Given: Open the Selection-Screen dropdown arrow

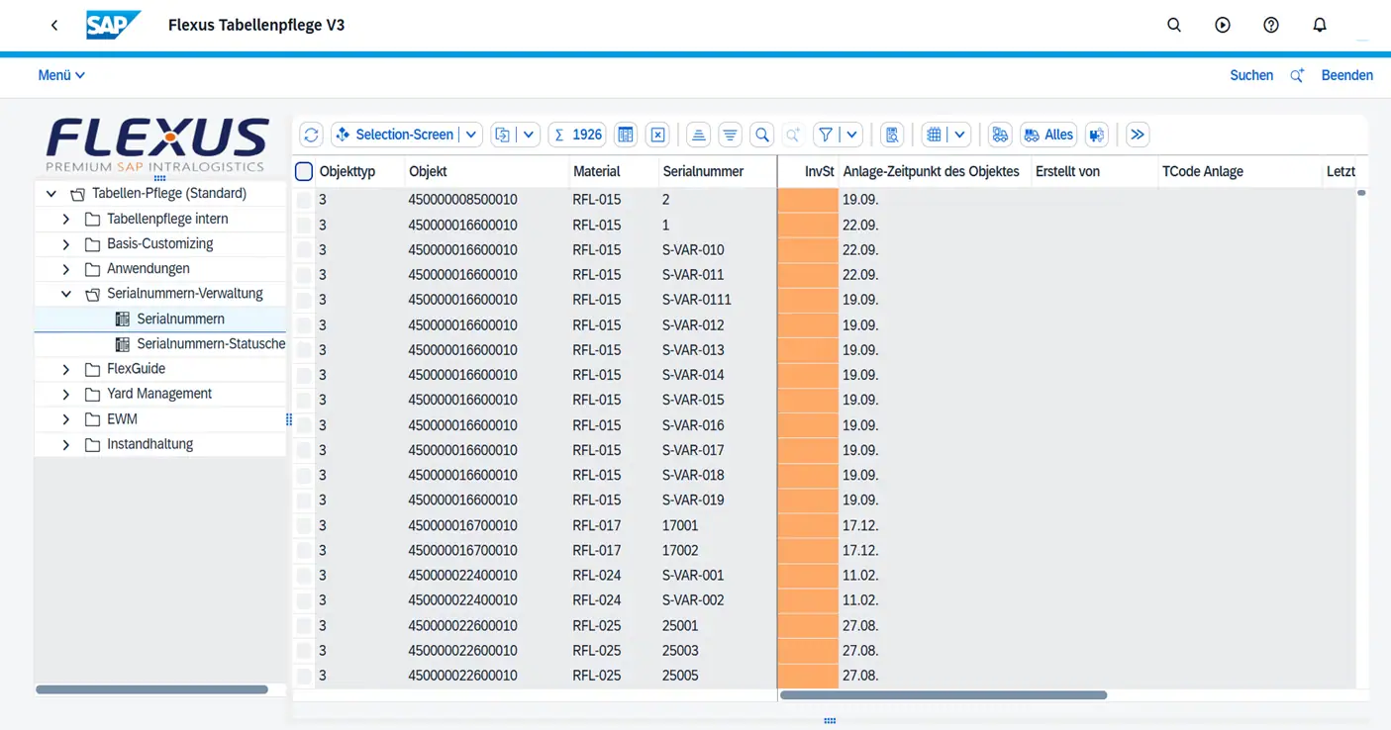Looking at the screenshot, I should (x=471, y=135).
